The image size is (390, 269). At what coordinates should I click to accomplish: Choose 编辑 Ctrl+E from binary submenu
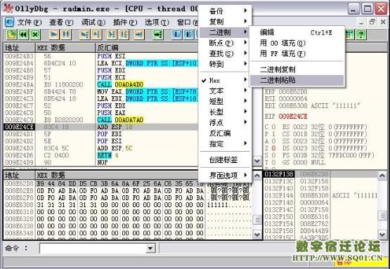tap(297, 32)
